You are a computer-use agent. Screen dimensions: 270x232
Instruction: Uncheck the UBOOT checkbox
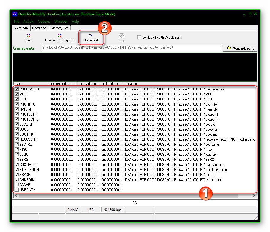coord(17,129)
